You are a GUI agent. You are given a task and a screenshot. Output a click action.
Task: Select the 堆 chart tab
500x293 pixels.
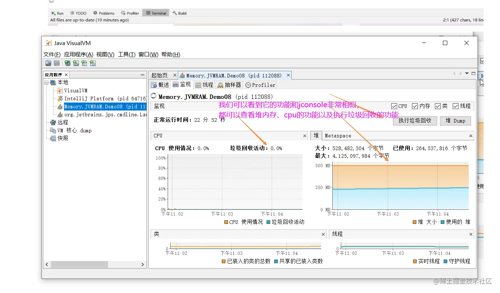tap(316, 135)
